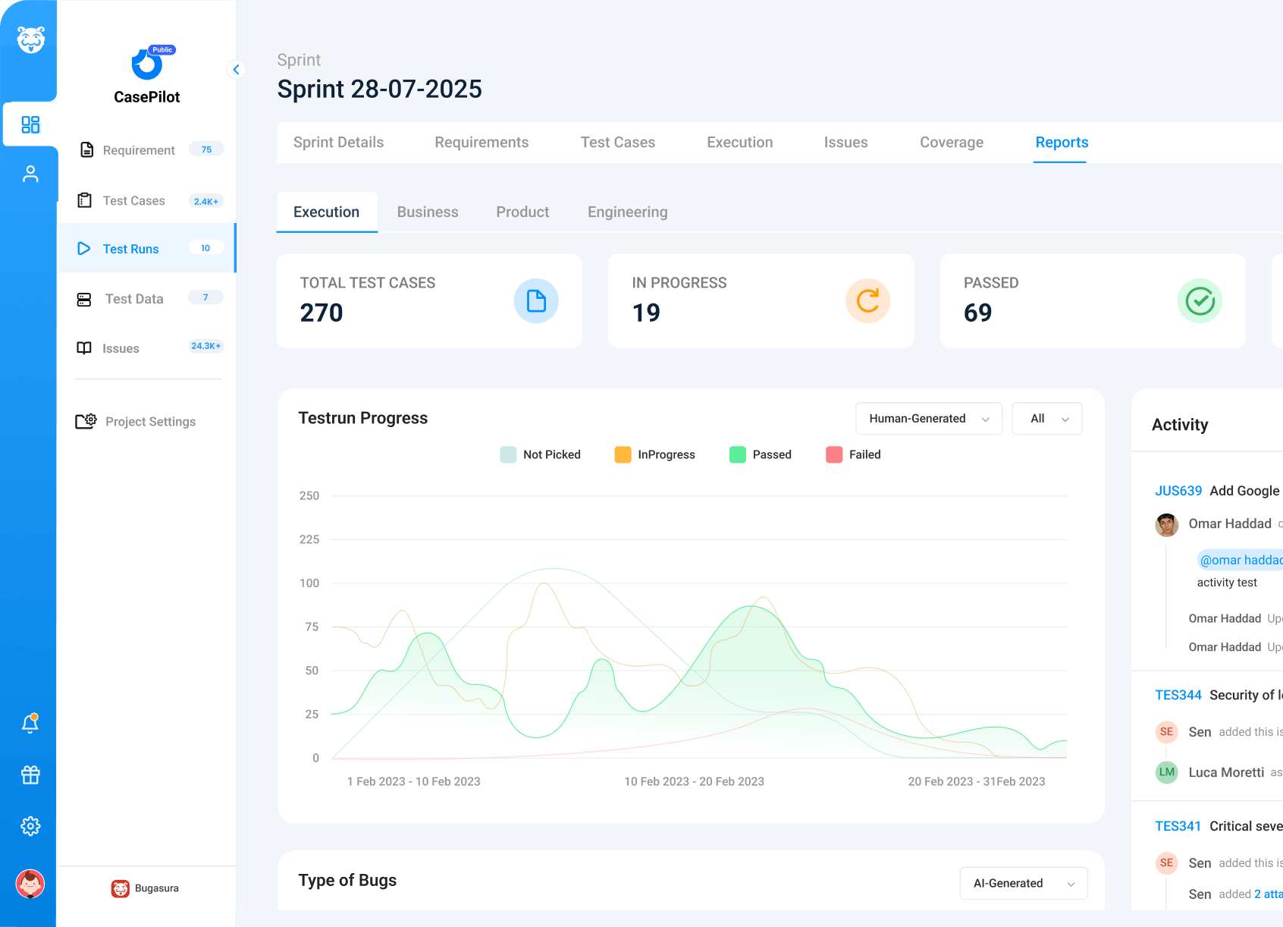This screenshot has width=1283, height=927.
Task: Select the Engineering report tab
Action: pos(627,212)
